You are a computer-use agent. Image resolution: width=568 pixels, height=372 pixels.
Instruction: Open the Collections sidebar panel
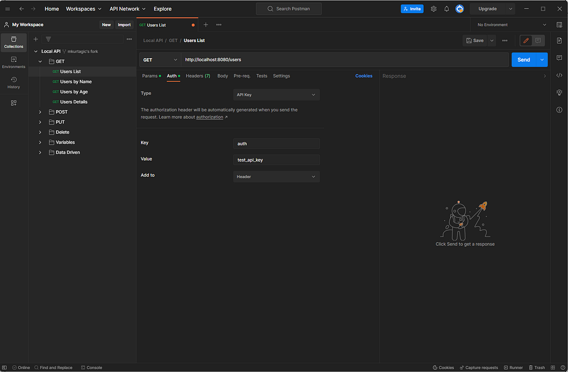14,42
